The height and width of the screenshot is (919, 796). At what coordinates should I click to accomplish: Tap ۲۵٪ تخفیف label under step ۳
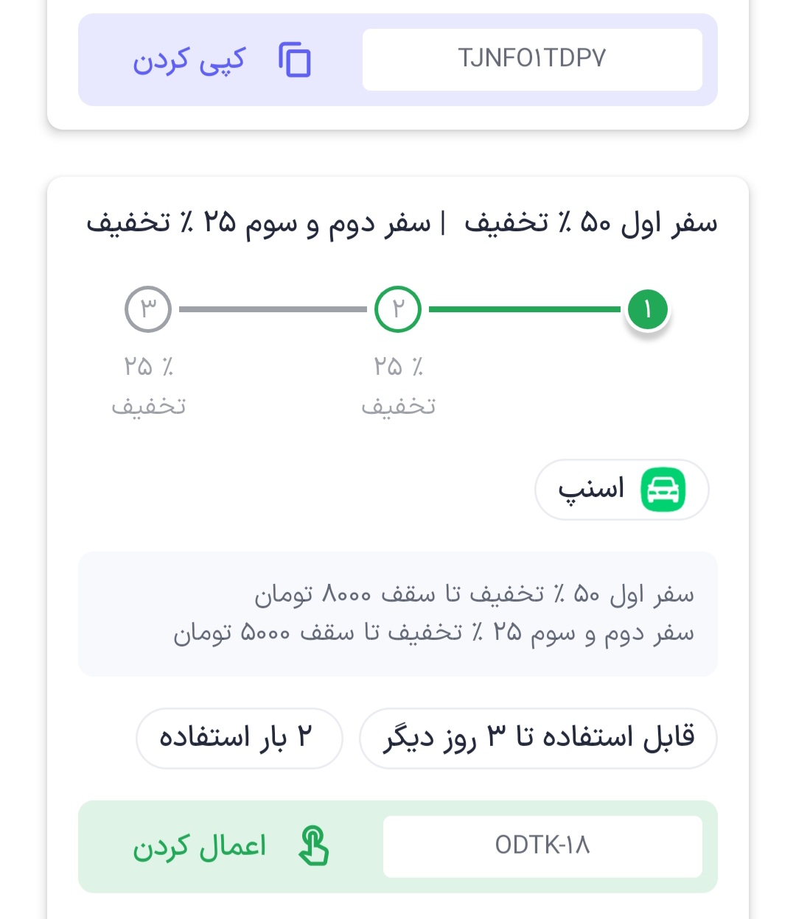148,386
